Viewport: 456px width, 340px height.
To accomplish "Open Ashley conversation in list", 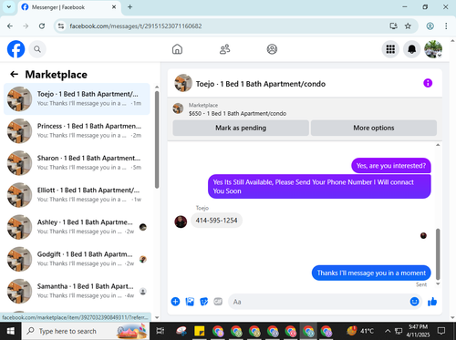I will click(77, 227).
